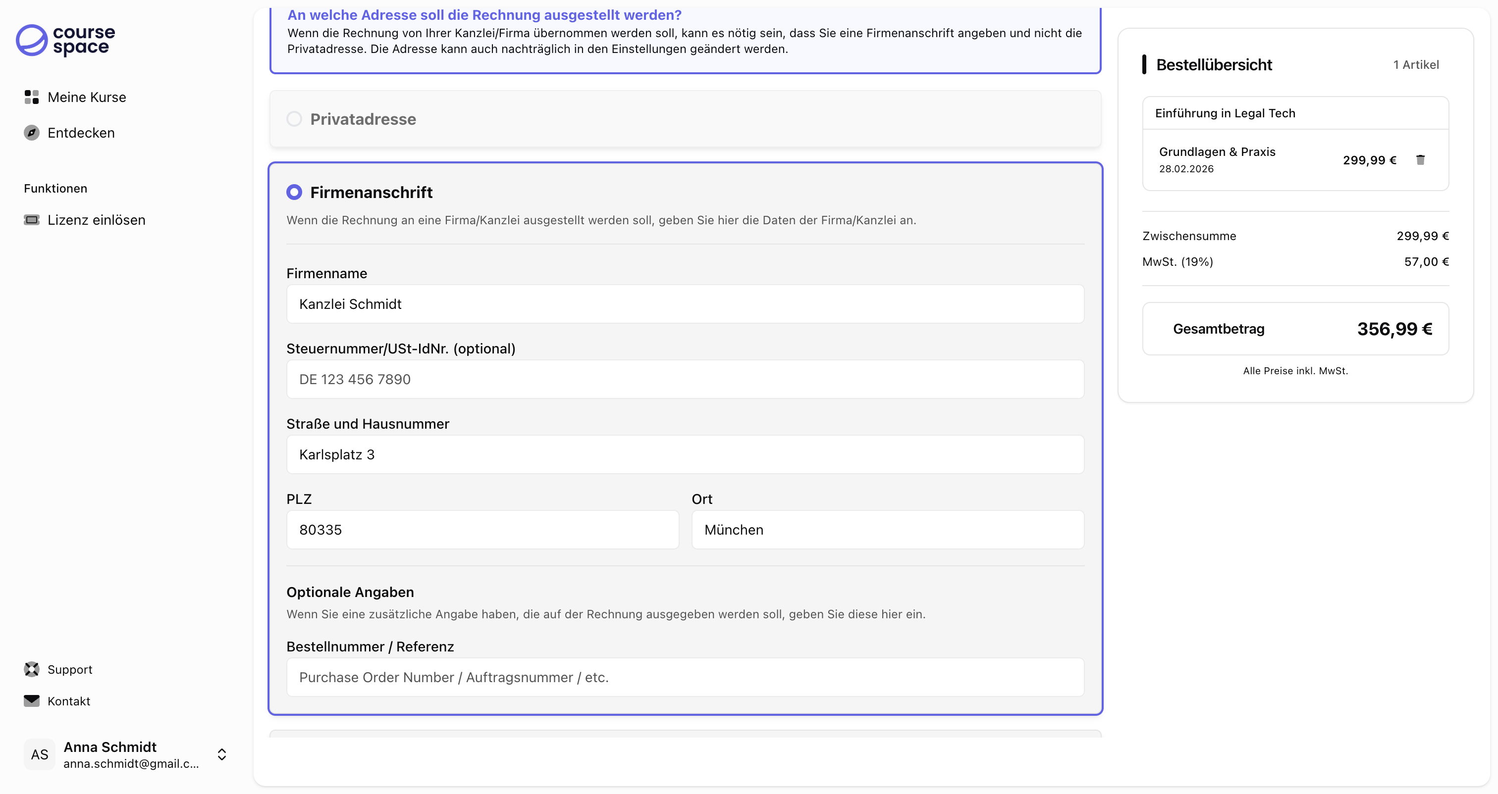Screen dimensions: 1498x794
Task: Click the Lizenz einlösen ticket icon
Action: (x=31, y=220)
